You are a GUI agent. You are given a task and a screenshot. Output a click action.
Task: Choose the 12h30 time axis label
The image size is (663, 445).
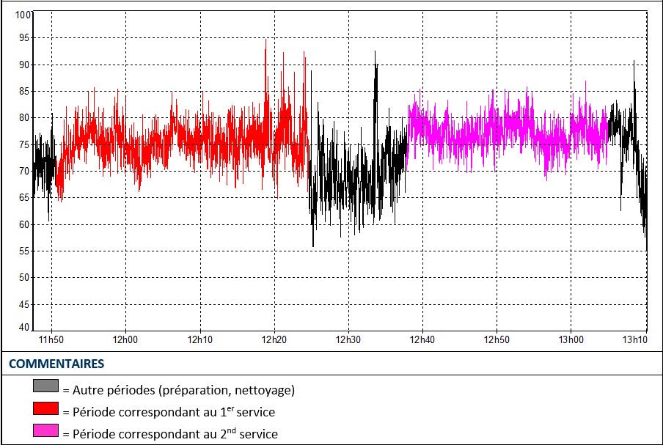coord(348,340)
